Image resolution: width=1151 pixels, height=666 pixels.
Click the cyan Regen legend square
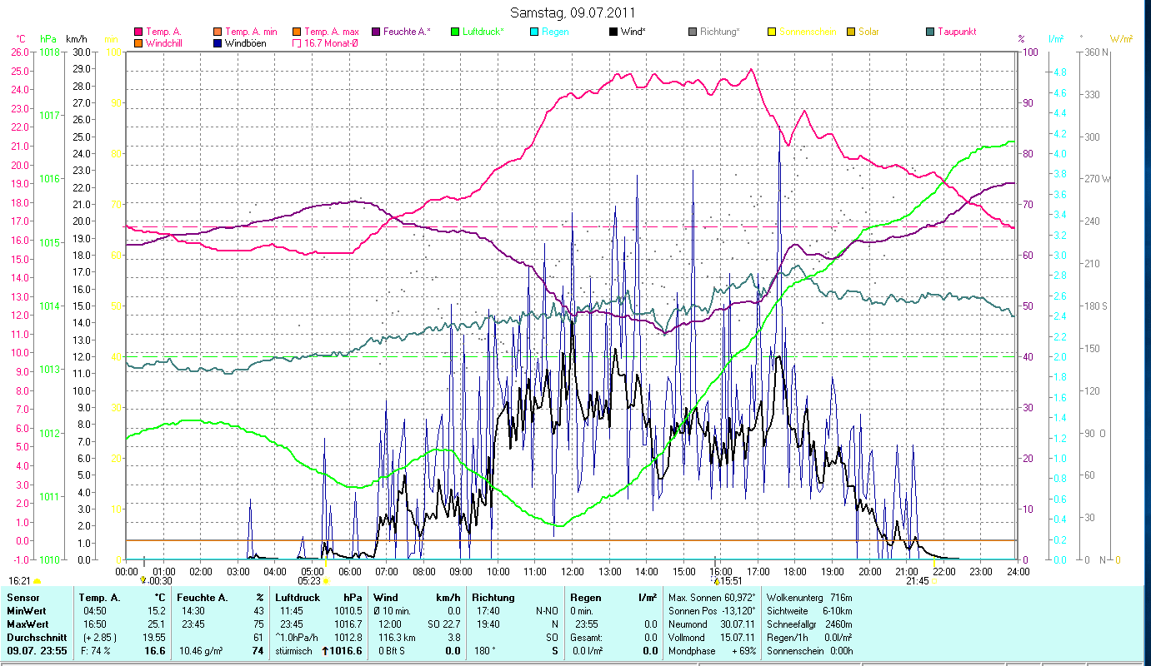click(x=534, y=32)
